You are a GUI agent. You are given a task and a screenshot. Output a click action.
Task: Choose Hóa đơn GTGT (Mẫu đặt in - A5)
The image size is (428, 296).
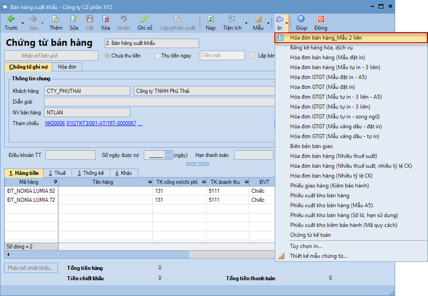coord(351,77)
